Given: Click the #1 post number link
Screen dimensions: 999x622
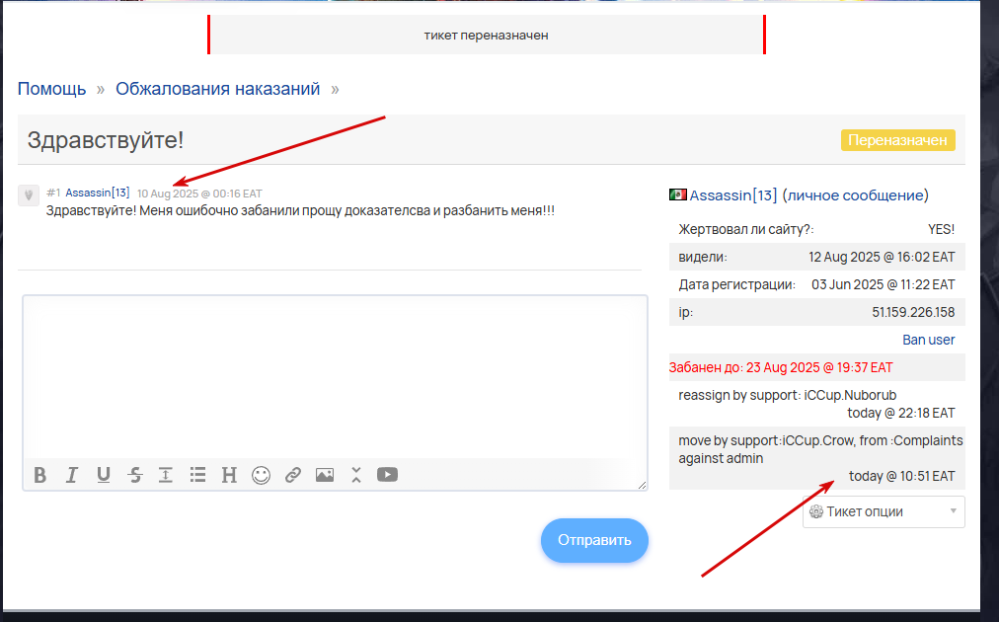Looking at the screenshot, I should point(53,193).
